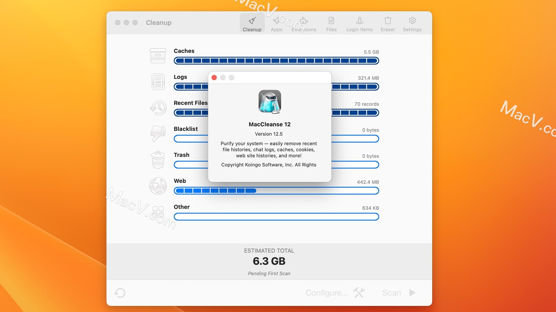Click the MacCleanse robot app icon
The height and width of the screenshot is (312, 556).
270,102
